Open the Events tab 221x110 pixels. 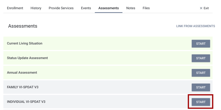click(86, 8)
